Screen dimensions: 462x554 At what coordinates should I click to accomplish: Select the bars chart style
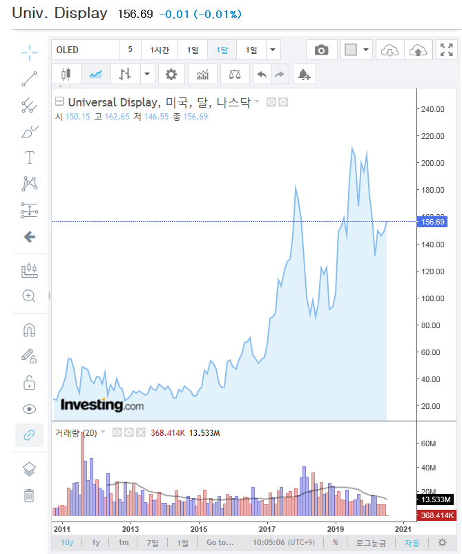pyautogui.click(x=126, y=74)
